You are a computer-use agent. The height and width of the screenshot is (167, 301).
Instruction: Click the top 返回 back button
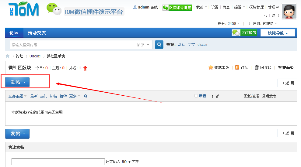pyautogui.click(x=287, y=83)
